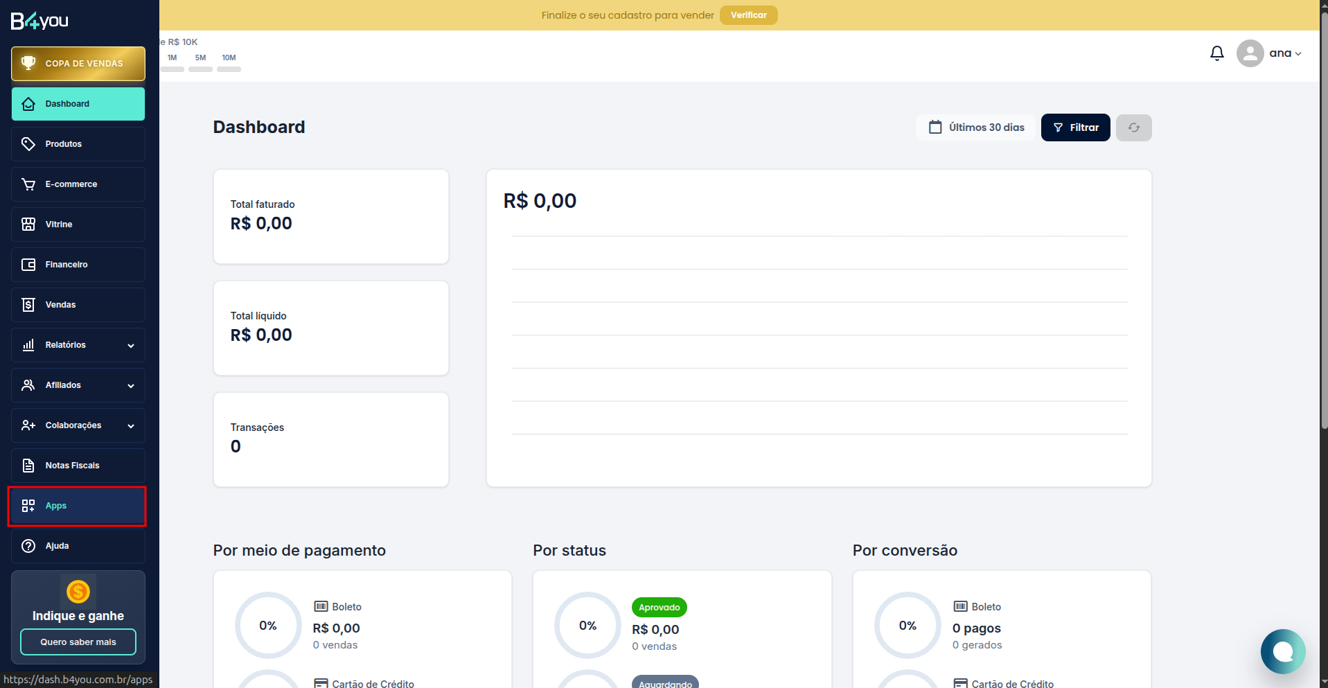Click the Filtrar button
This screenshot has height=688, width=1328.
point(1076,127)
